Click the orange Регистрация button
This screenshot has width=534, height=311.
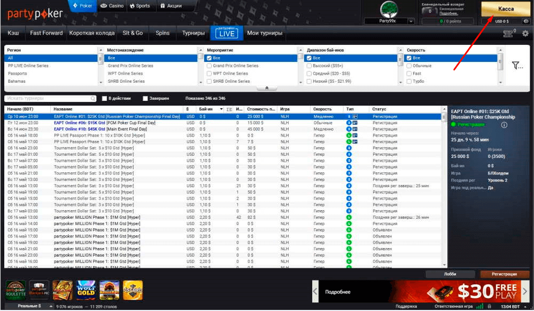click(x=505, y=274)
